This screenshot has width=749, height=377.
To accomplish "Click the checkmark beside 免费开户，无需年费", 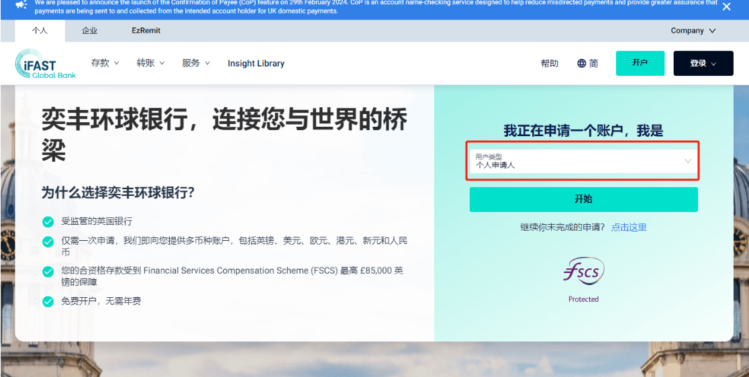I will click(48, 301).
